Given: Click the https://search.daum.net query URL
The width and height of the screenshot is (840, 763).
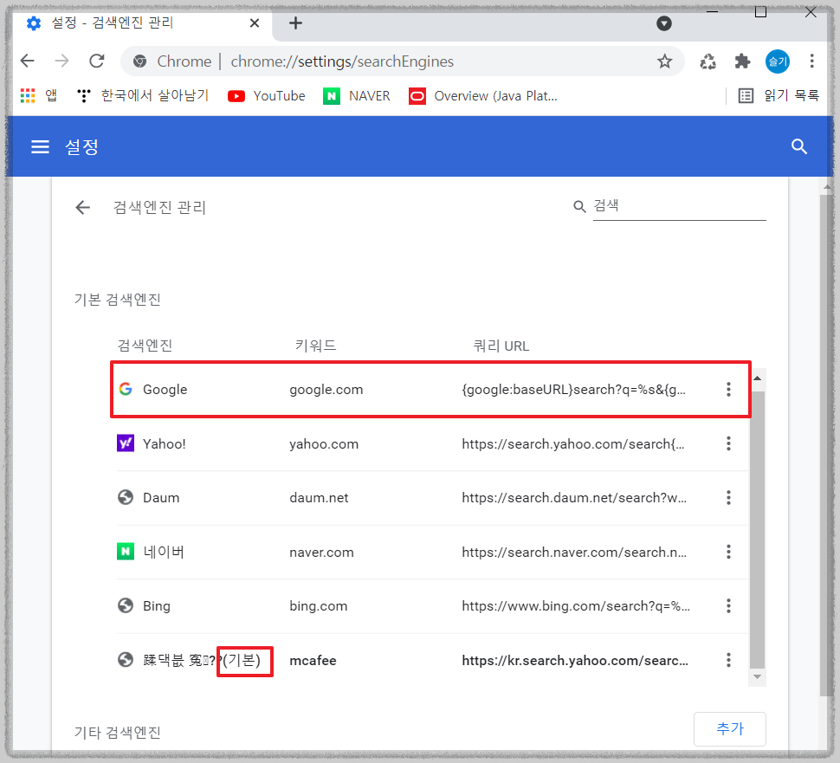Looking at the screenshot, I should 574,498.
